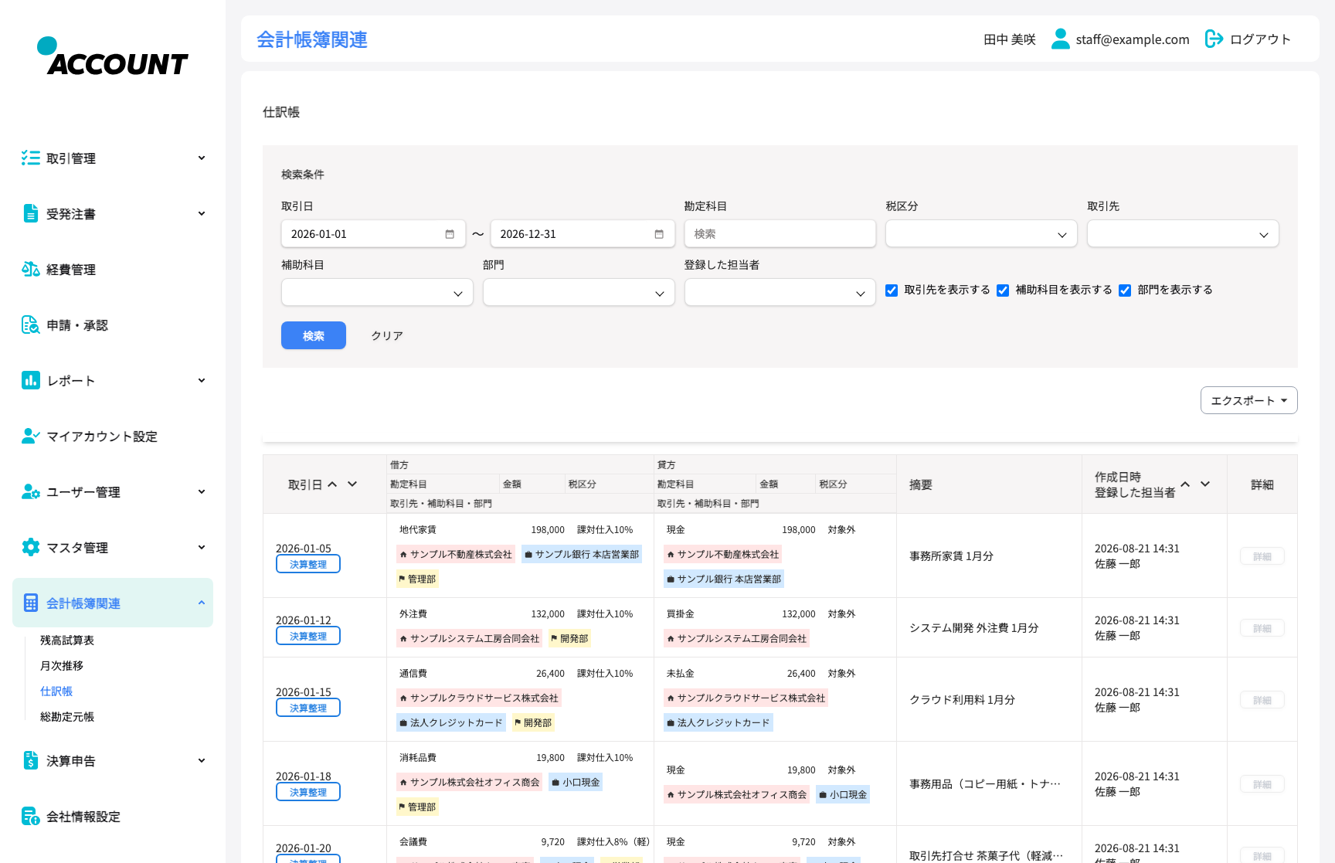Click the 会計帳簿関連 calculator icon
Viewport: 1335px width, 863px height.
pyautogui.click(x=31, y=603)
